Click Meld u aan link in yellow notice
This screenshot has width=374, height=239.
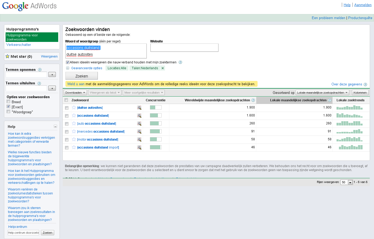pos(76,84)
